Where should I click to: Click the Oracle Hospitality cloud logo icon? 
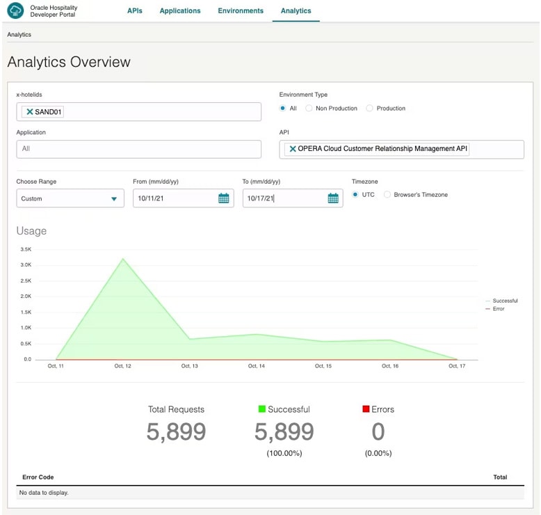[x=15, y=11]
